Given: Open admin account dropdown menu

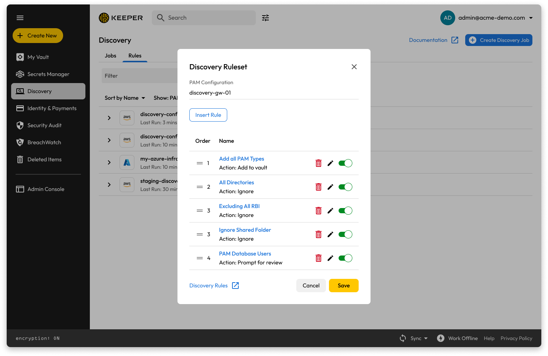Looking at the screenshot, I should coord(531,18).
